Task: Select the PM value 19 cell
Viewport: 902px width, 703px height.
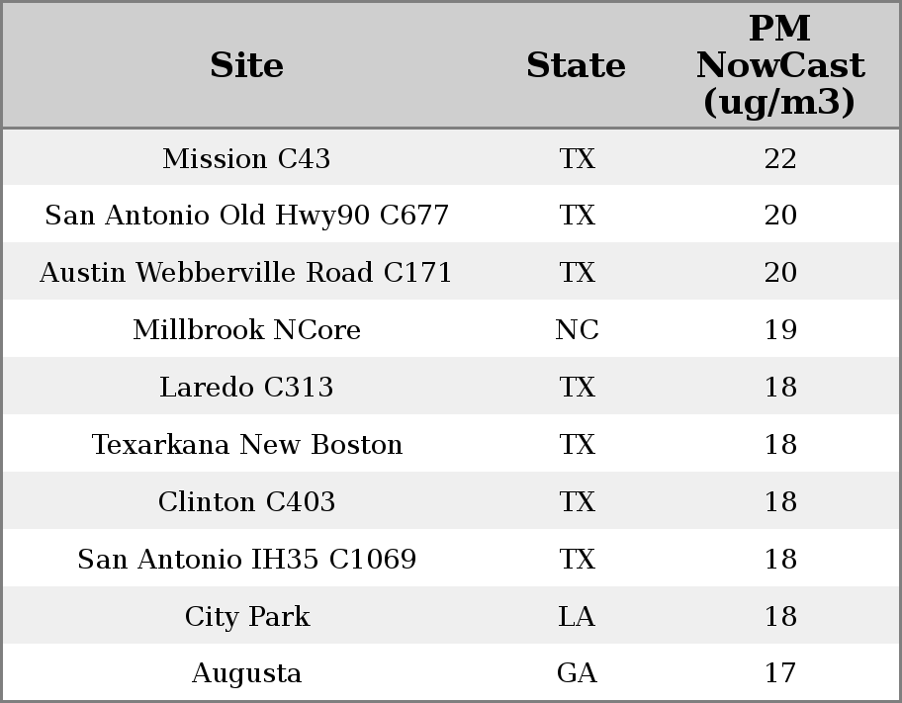Action: [x=780, y=330]
